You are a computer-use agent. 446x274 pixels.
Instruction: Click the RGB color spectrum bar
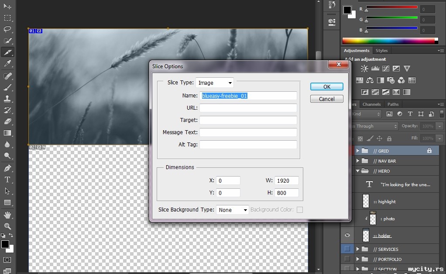point(390,41)
